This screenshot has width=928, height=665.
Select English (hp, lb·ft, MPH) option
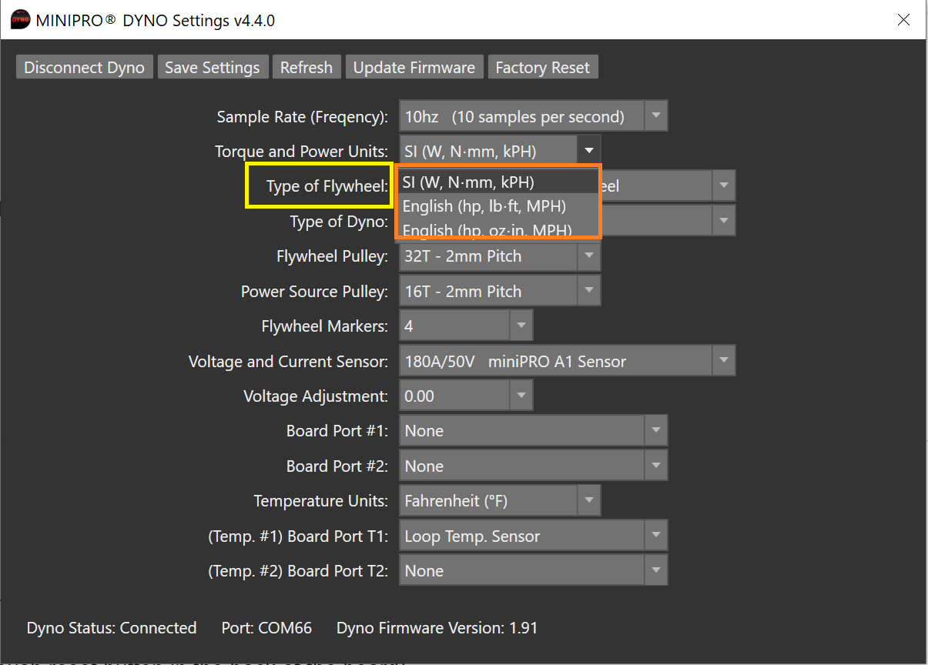point(498,206)
